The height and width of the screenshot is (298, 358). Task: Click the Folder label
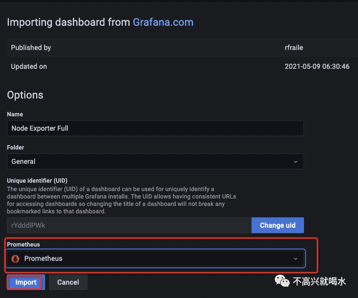click(x=15, y=148)
